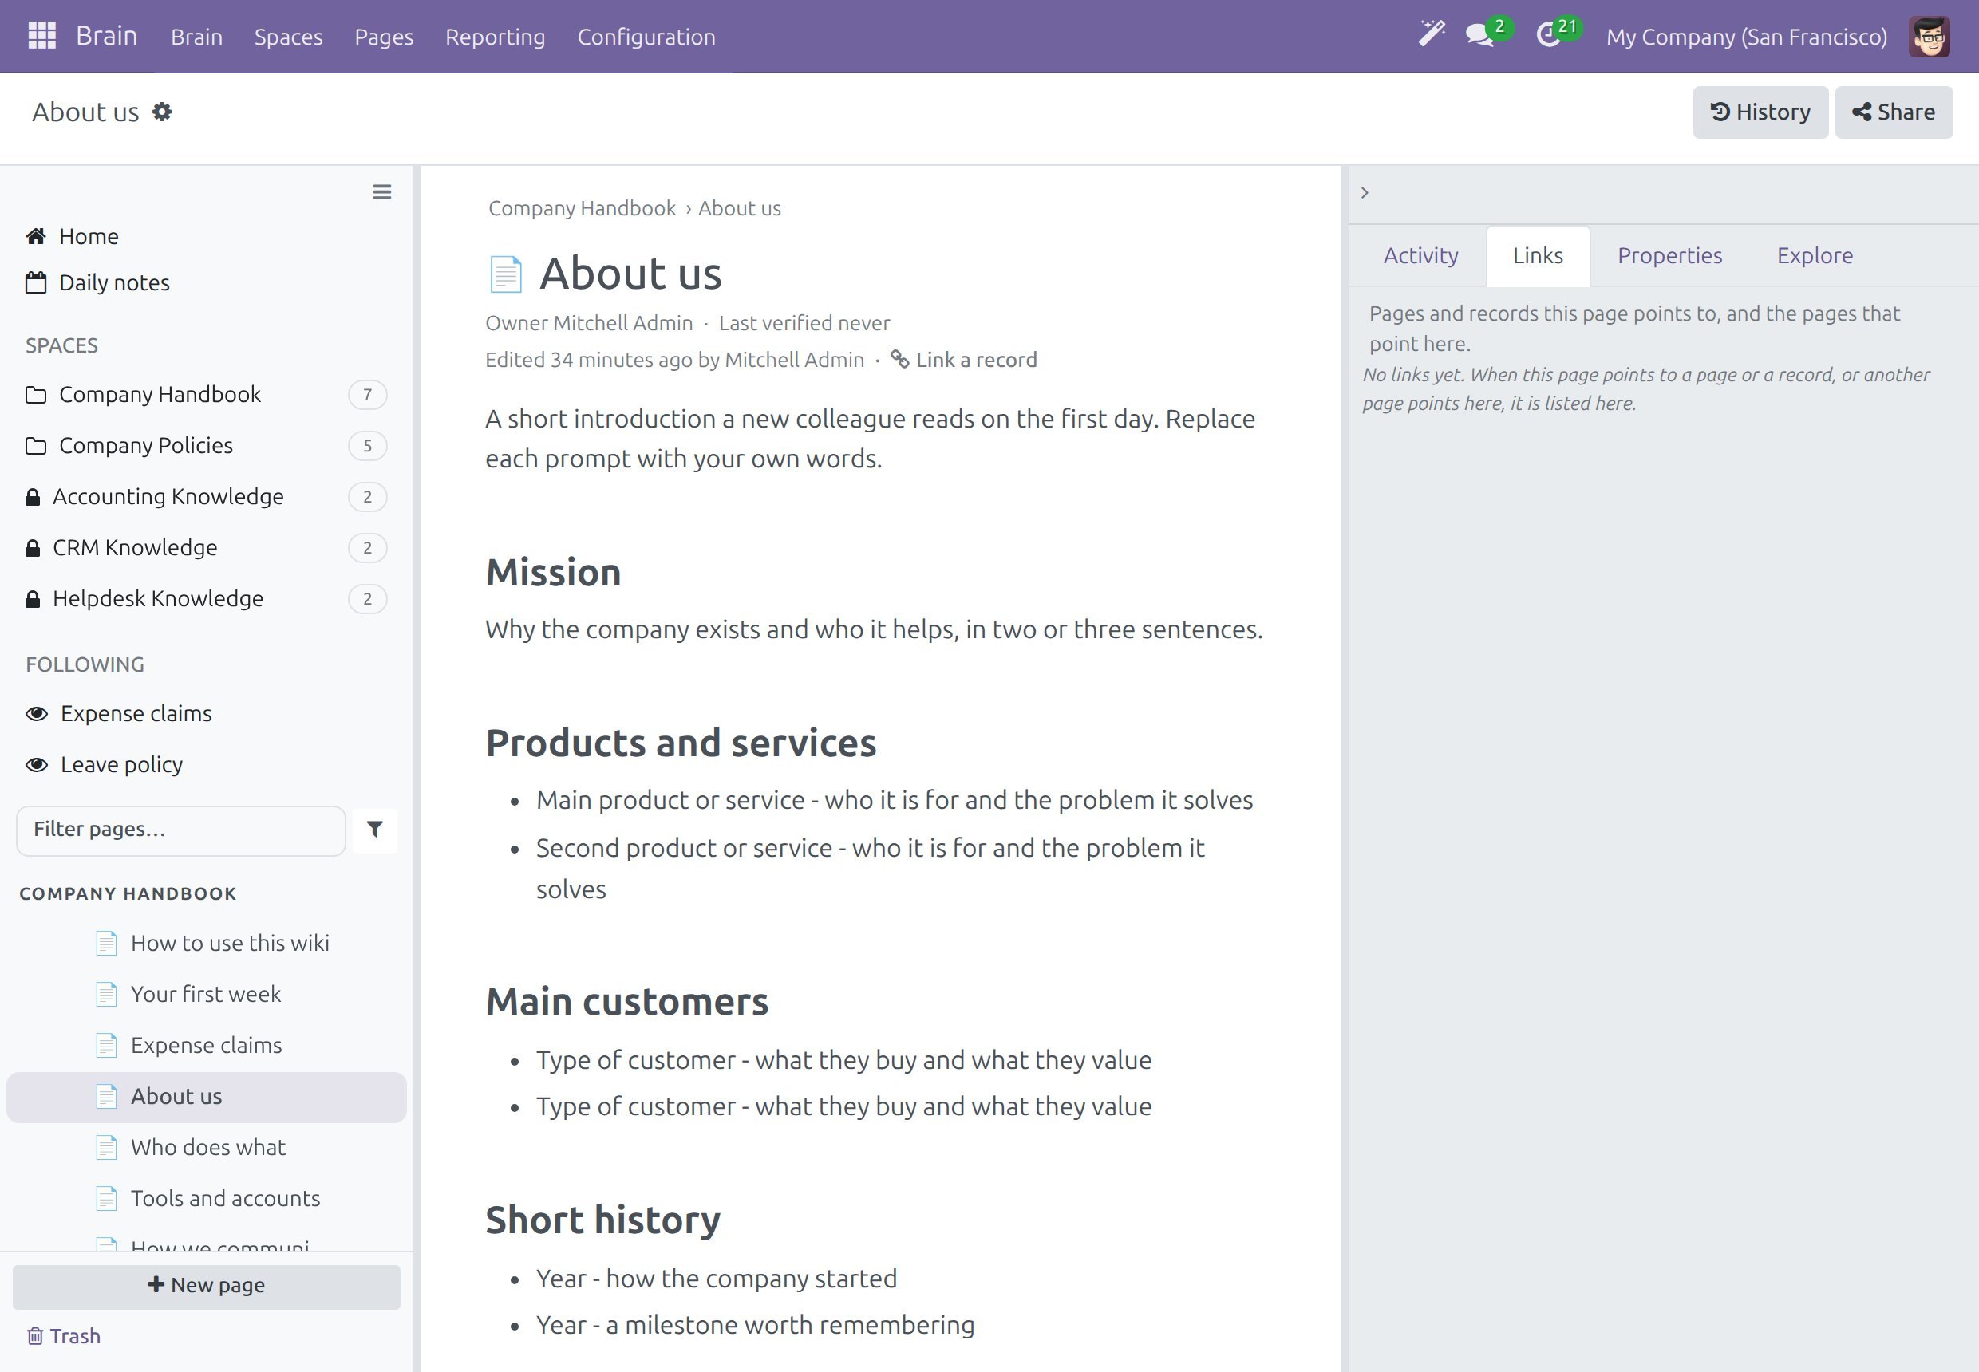Open the Reporting menu

click(496, 37)
